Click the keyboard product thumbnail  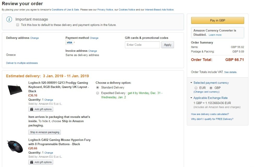pos(15,89)
